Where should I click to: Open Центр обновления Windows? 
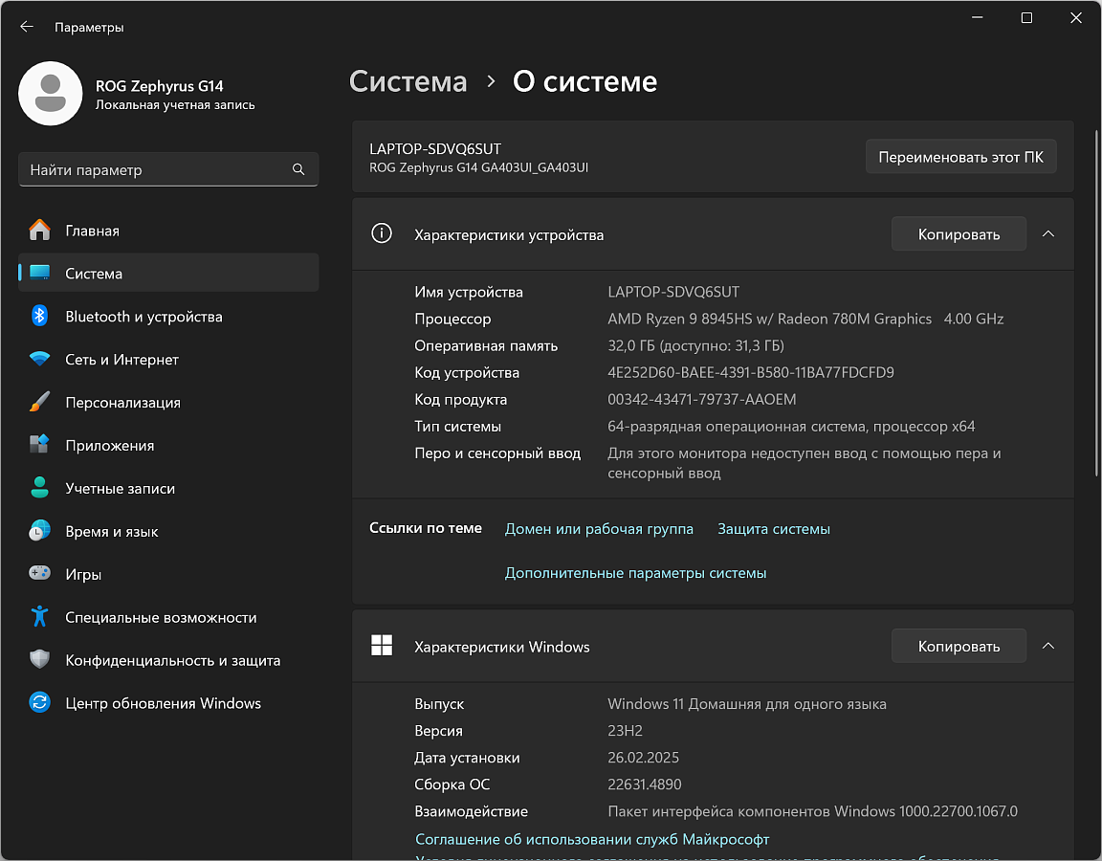point(168,702)
